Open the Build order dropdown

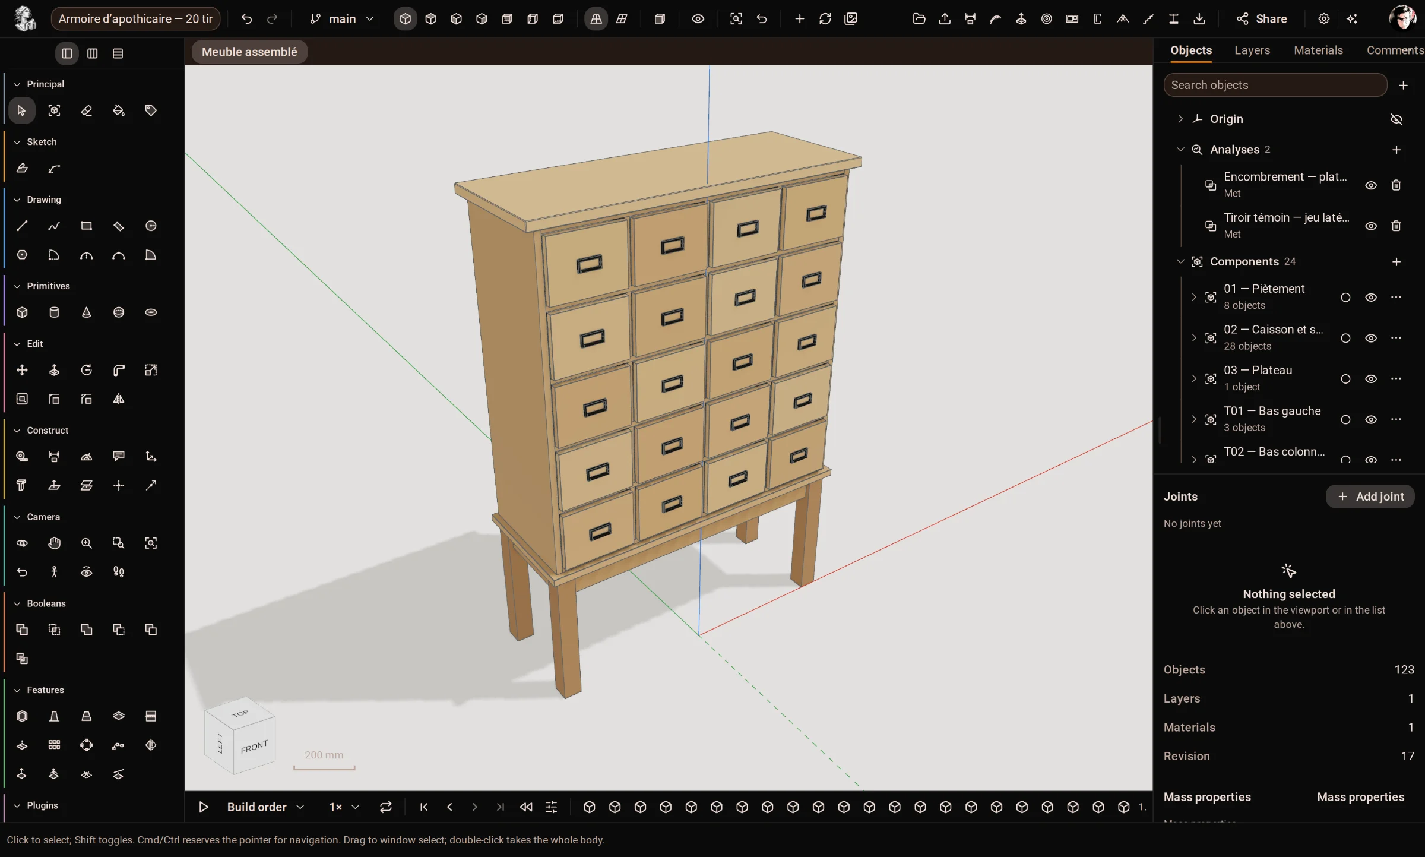[265, 807]
